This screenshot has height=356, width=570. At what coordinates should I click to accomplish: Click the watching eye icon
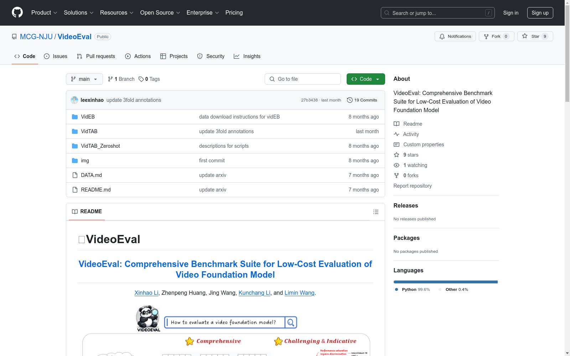pyautogui.click(x=396, y=165)
